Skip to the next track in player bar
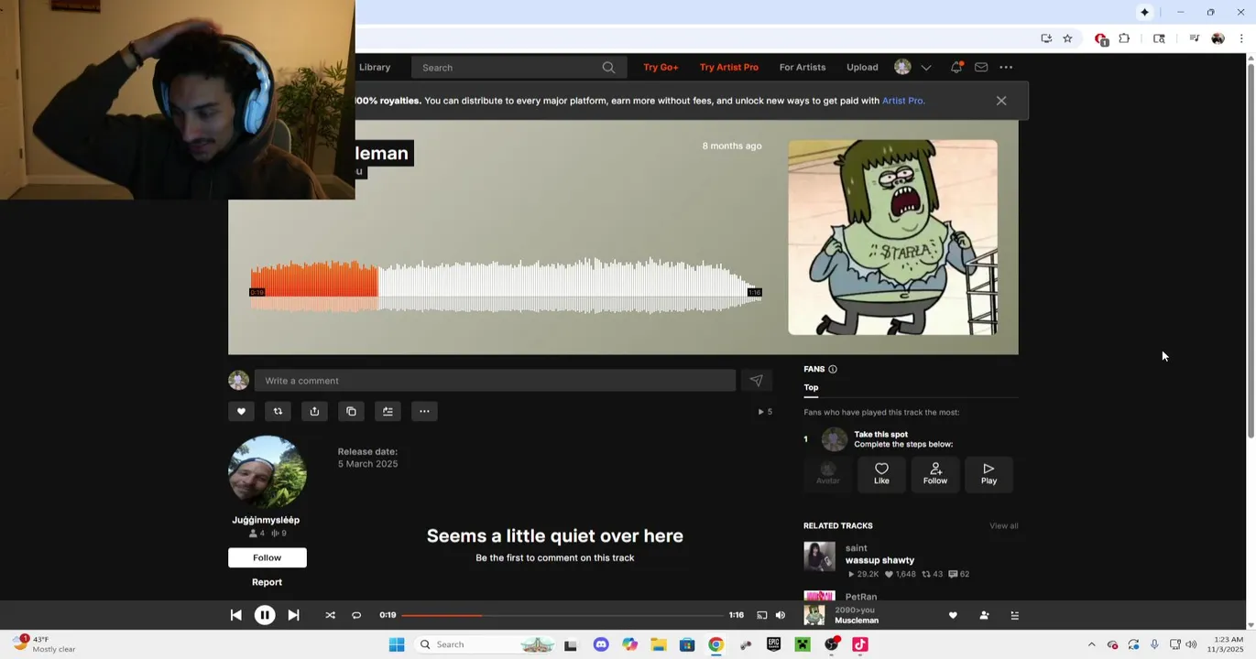This screenshot has width=1256, height=659. pyautogui.click(x=293, y=615)
